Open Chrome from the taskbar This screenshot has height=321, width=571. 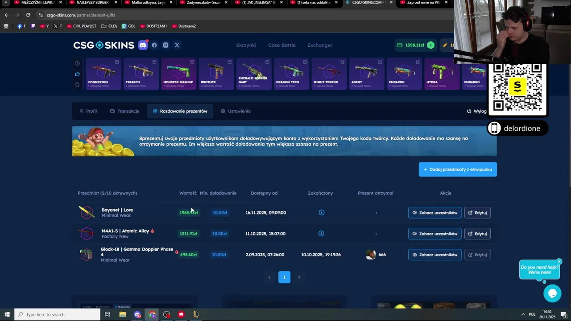click(x=152, y=314)
